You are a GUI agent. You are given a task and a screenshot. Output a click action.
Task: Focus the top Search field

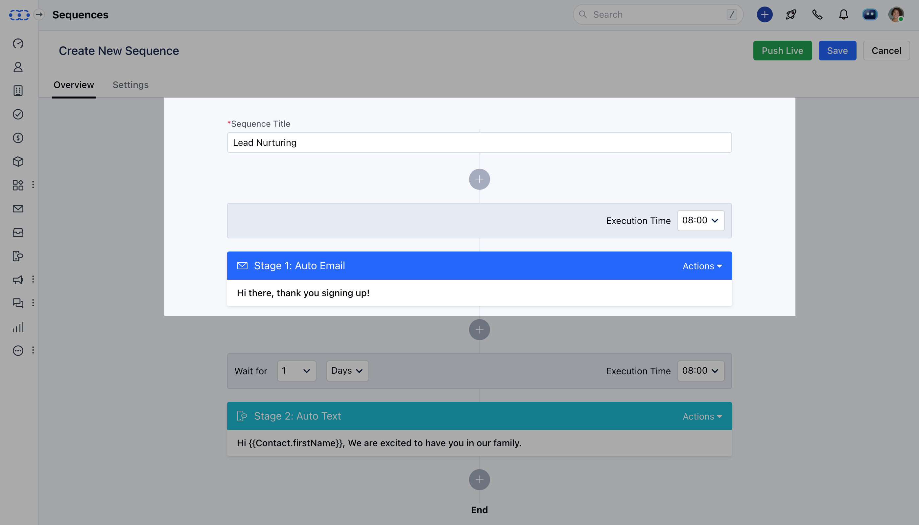[658, 14]
